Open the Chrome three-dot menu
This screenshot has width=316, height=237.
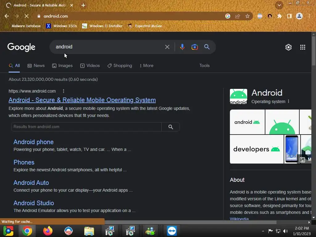coord(309,16)
